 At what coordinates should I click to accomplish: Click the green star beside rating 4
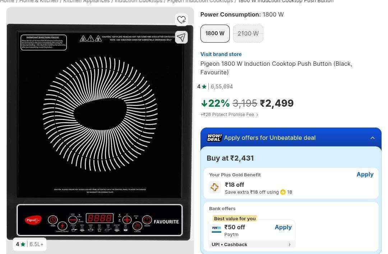coord(204,87)
